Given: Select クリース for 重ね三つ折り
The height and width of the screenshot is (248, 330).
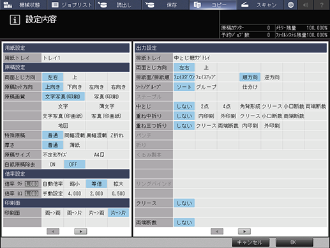Looking at the screenshot, I should coord(206,126).
